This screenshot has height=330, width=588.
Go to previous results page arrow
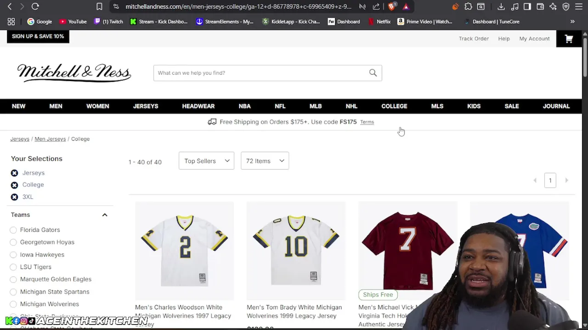pos(535,181)
